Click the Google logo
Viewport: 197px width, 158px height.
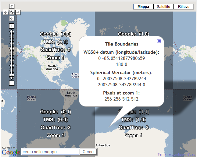[11, 153]
